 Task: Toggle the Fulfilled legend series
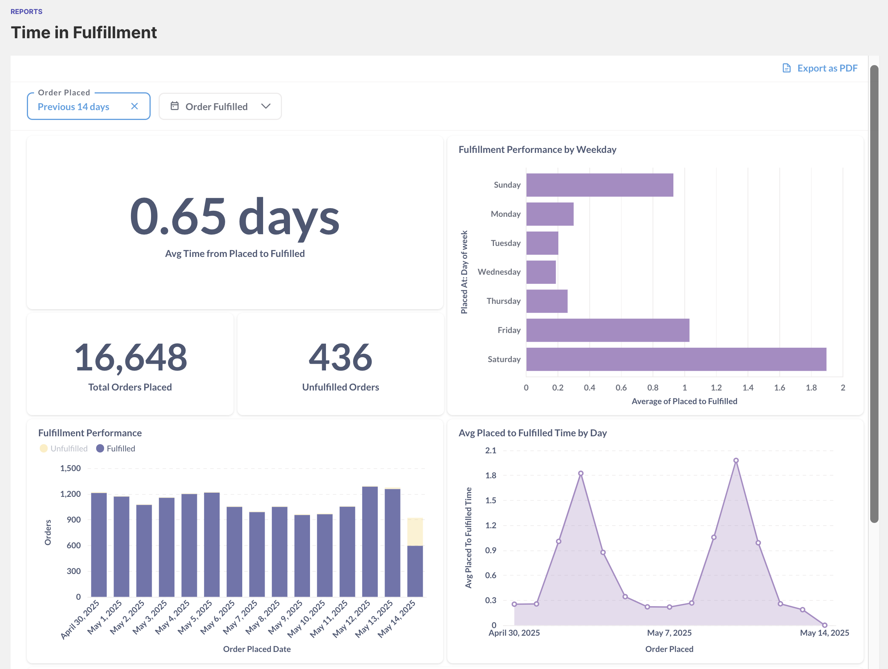[120, 448]
